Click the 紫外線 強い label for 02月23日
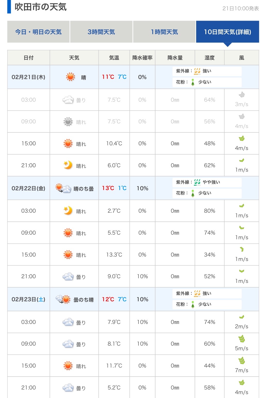The width and height of the screenshot is (265, 398). [x=207, y=293]
